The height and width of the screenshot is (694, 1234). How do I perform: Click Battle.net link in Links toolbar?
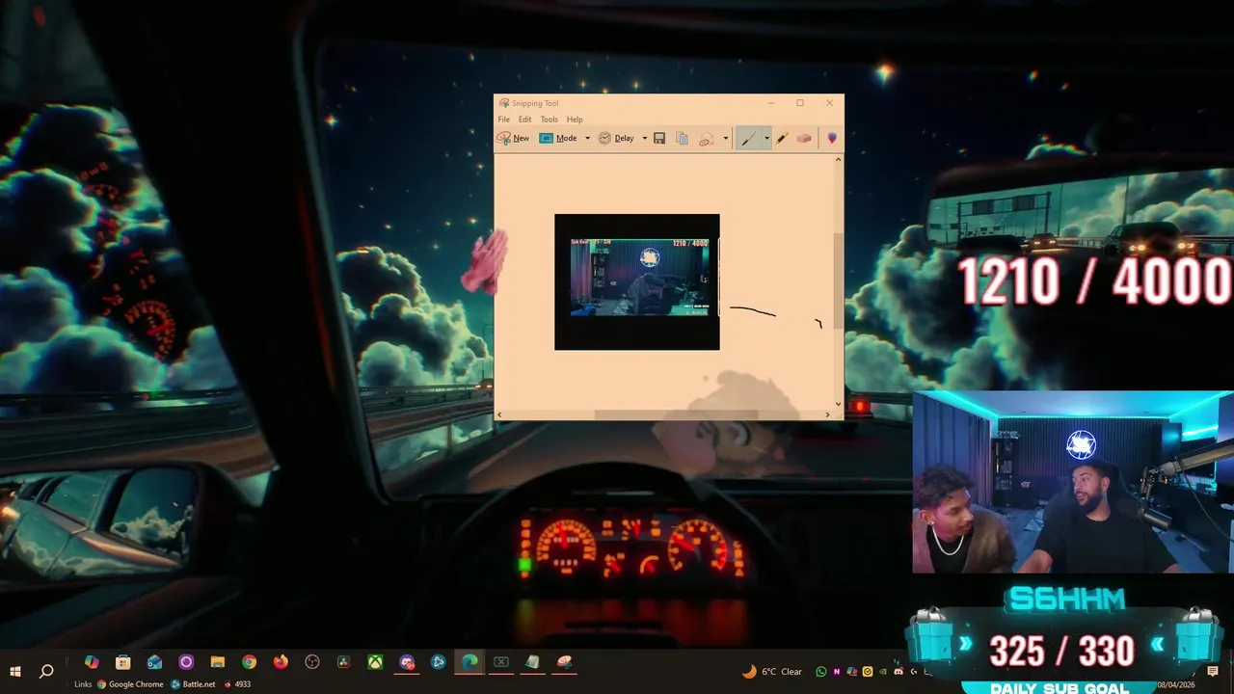[193, 684]
